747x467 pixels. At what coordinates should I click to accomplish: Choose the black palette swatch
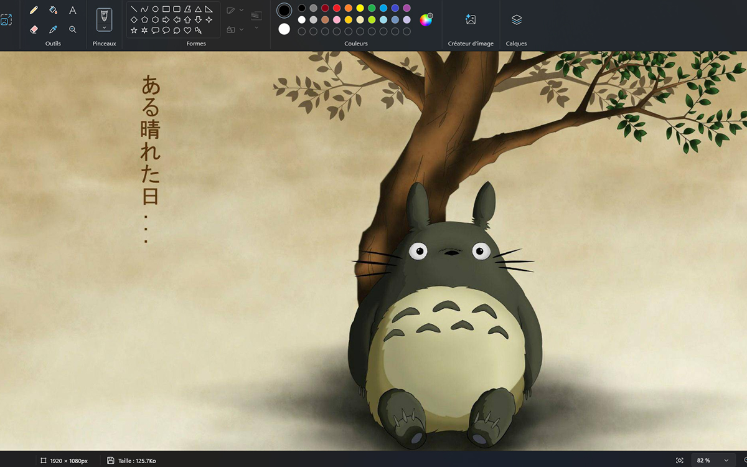click(302, 8)
